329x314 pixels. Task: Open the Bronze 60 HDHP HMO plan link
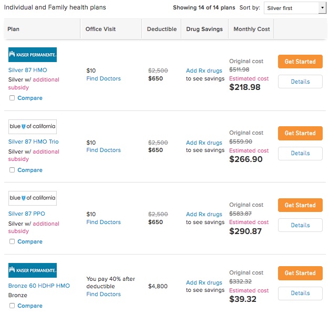[x=39, y=286]
